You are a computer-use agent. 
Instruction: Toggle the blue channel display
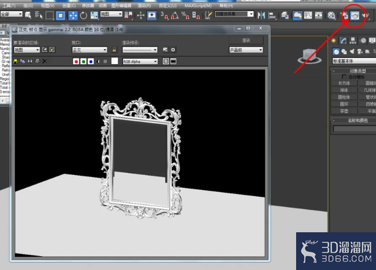click(91, 62)
